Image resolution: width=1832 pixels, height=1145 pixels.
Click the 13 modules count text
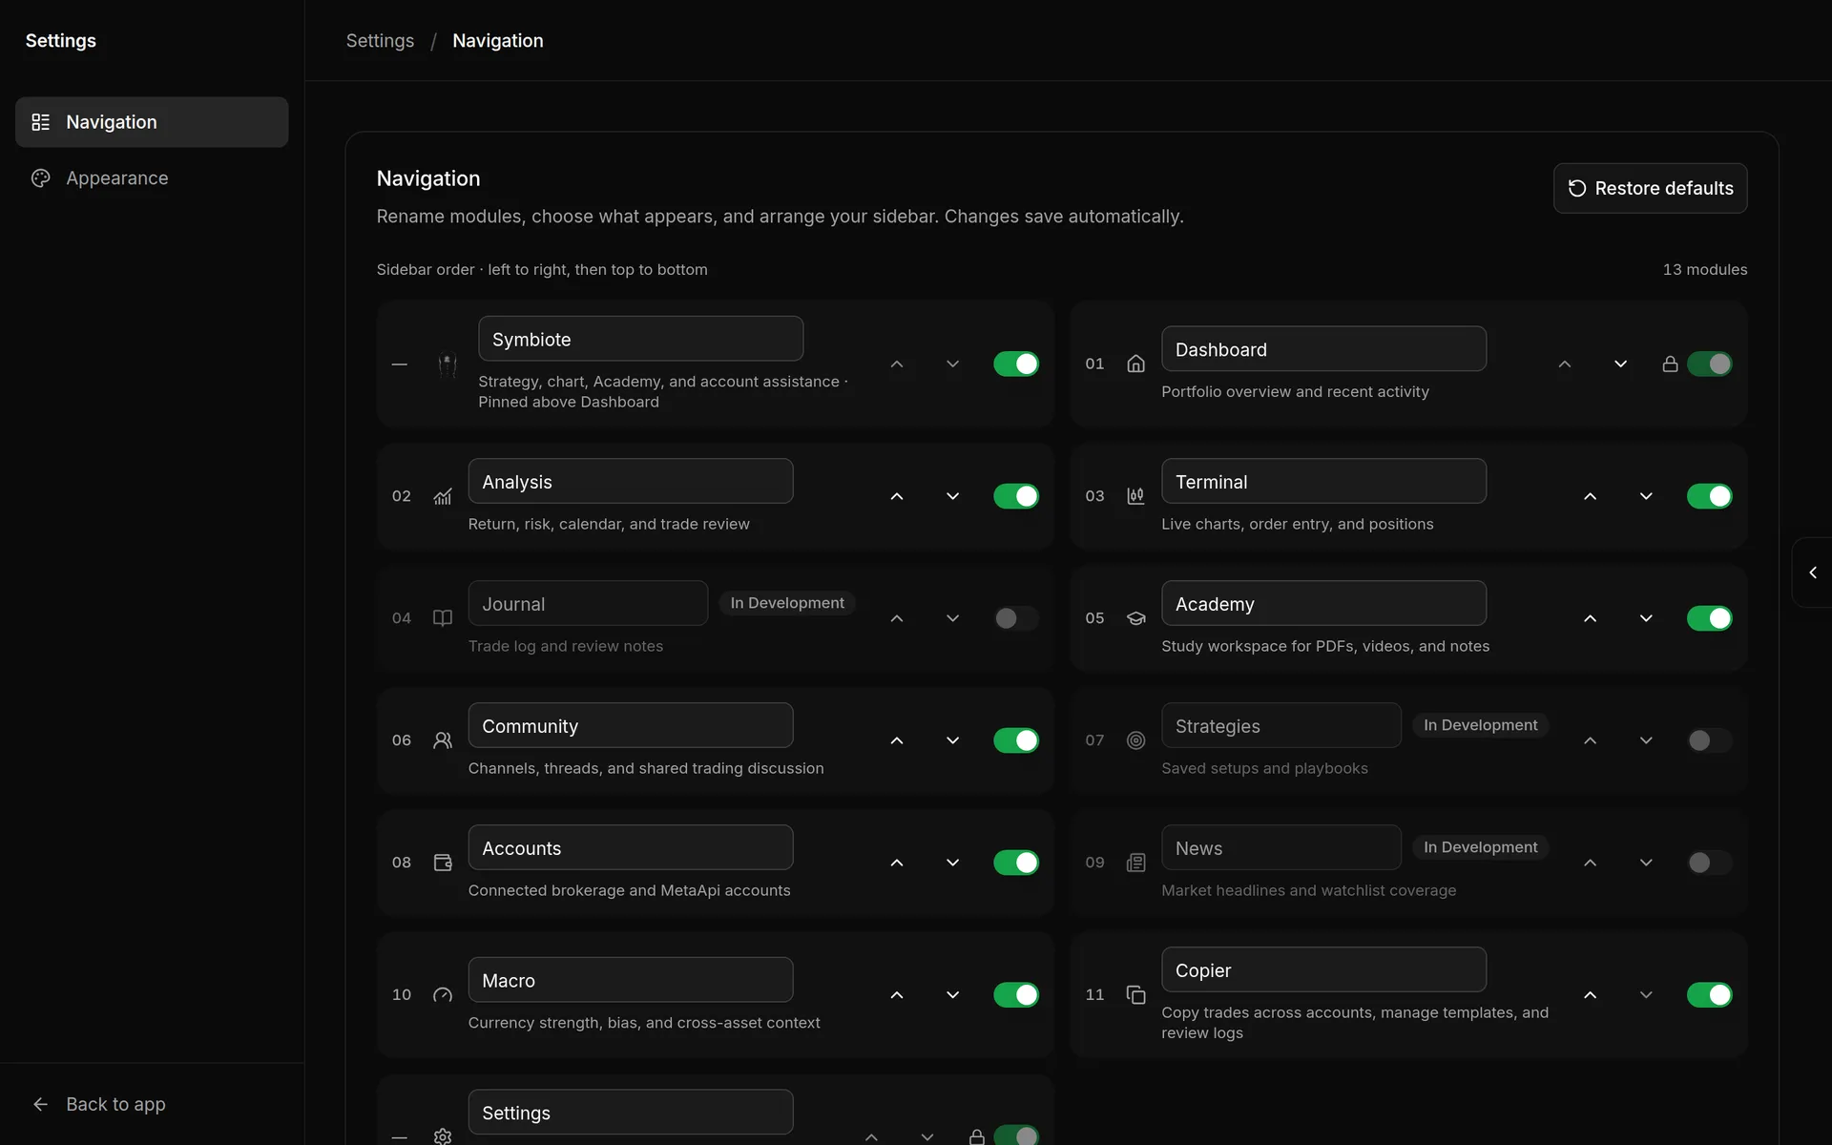[1704, 270]
